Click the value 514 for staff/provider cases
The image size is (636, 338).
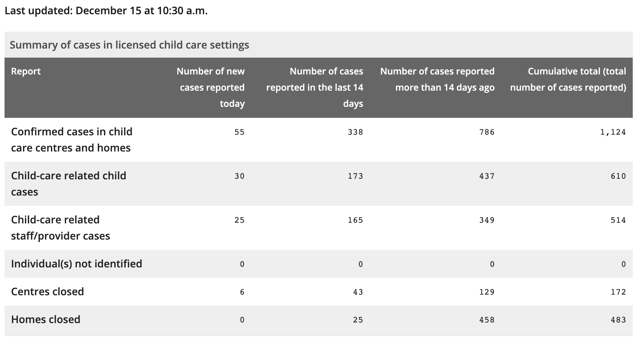click(x=619, y=220)
